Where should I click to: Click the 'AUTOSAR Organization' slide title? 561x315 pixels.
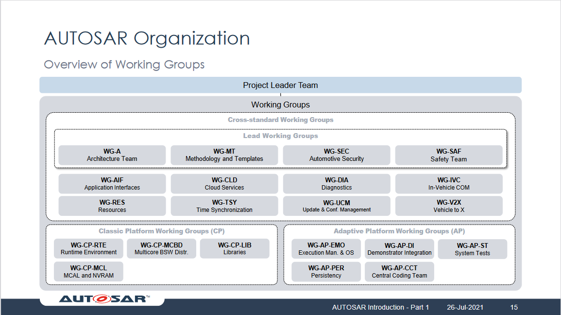[x=147, y=38]
